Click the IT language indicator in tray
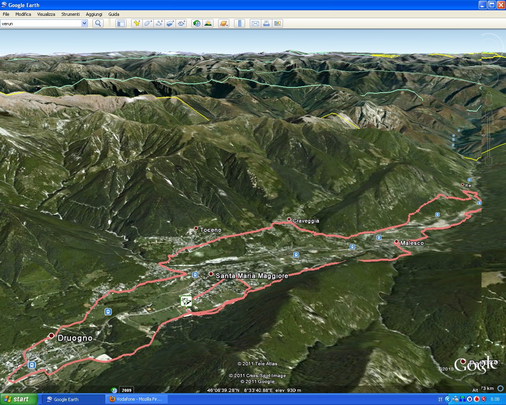Viewport: 506px width, 405px height. 440,399
